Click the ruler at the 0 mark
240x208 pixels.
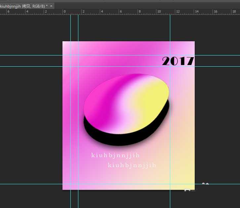pyautogui.click(x=64, y=12)
